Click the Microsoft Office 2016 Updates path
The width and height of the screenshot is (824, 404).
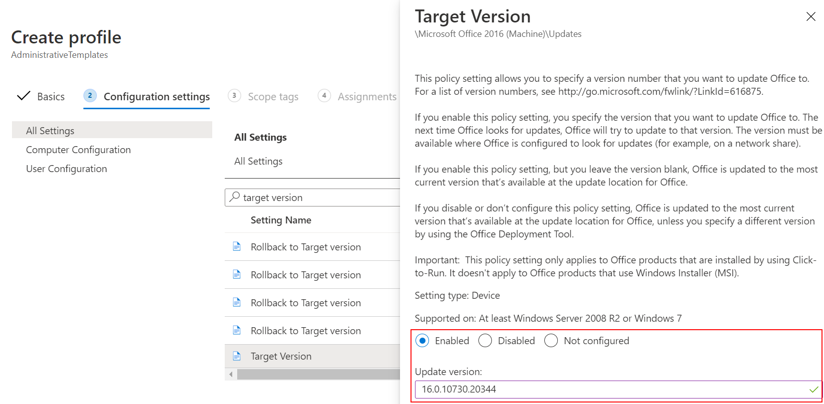(x=498, y=34)
